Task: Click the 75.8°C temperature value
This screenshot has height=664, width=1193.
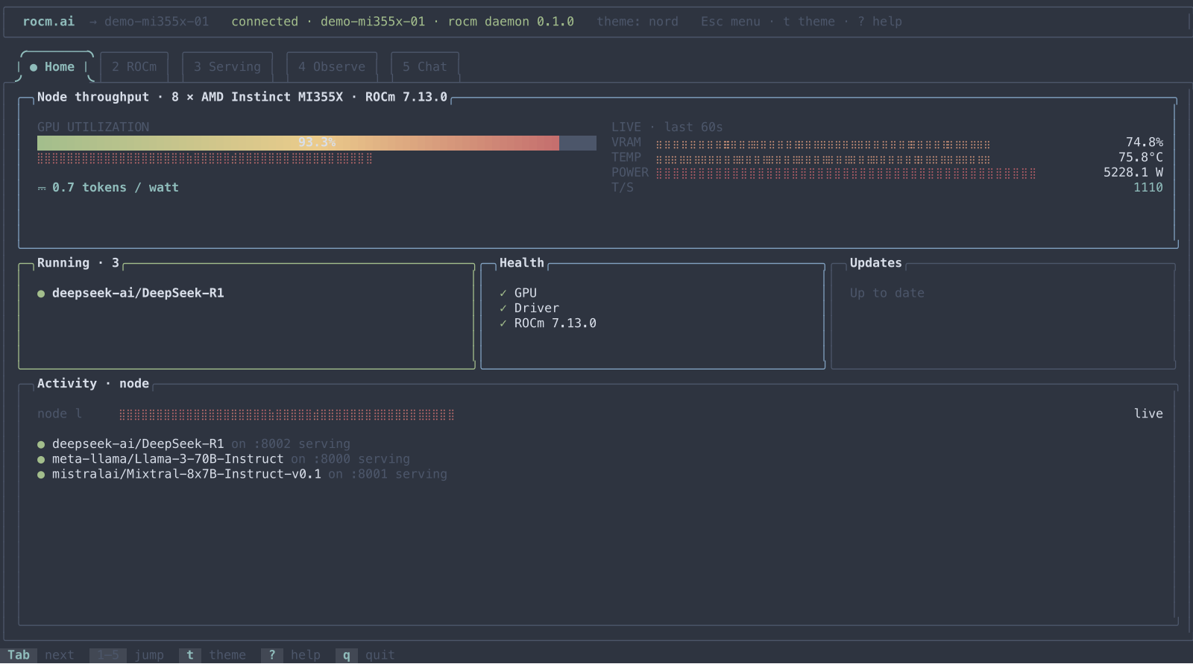Action: (x=1141, y=157)
